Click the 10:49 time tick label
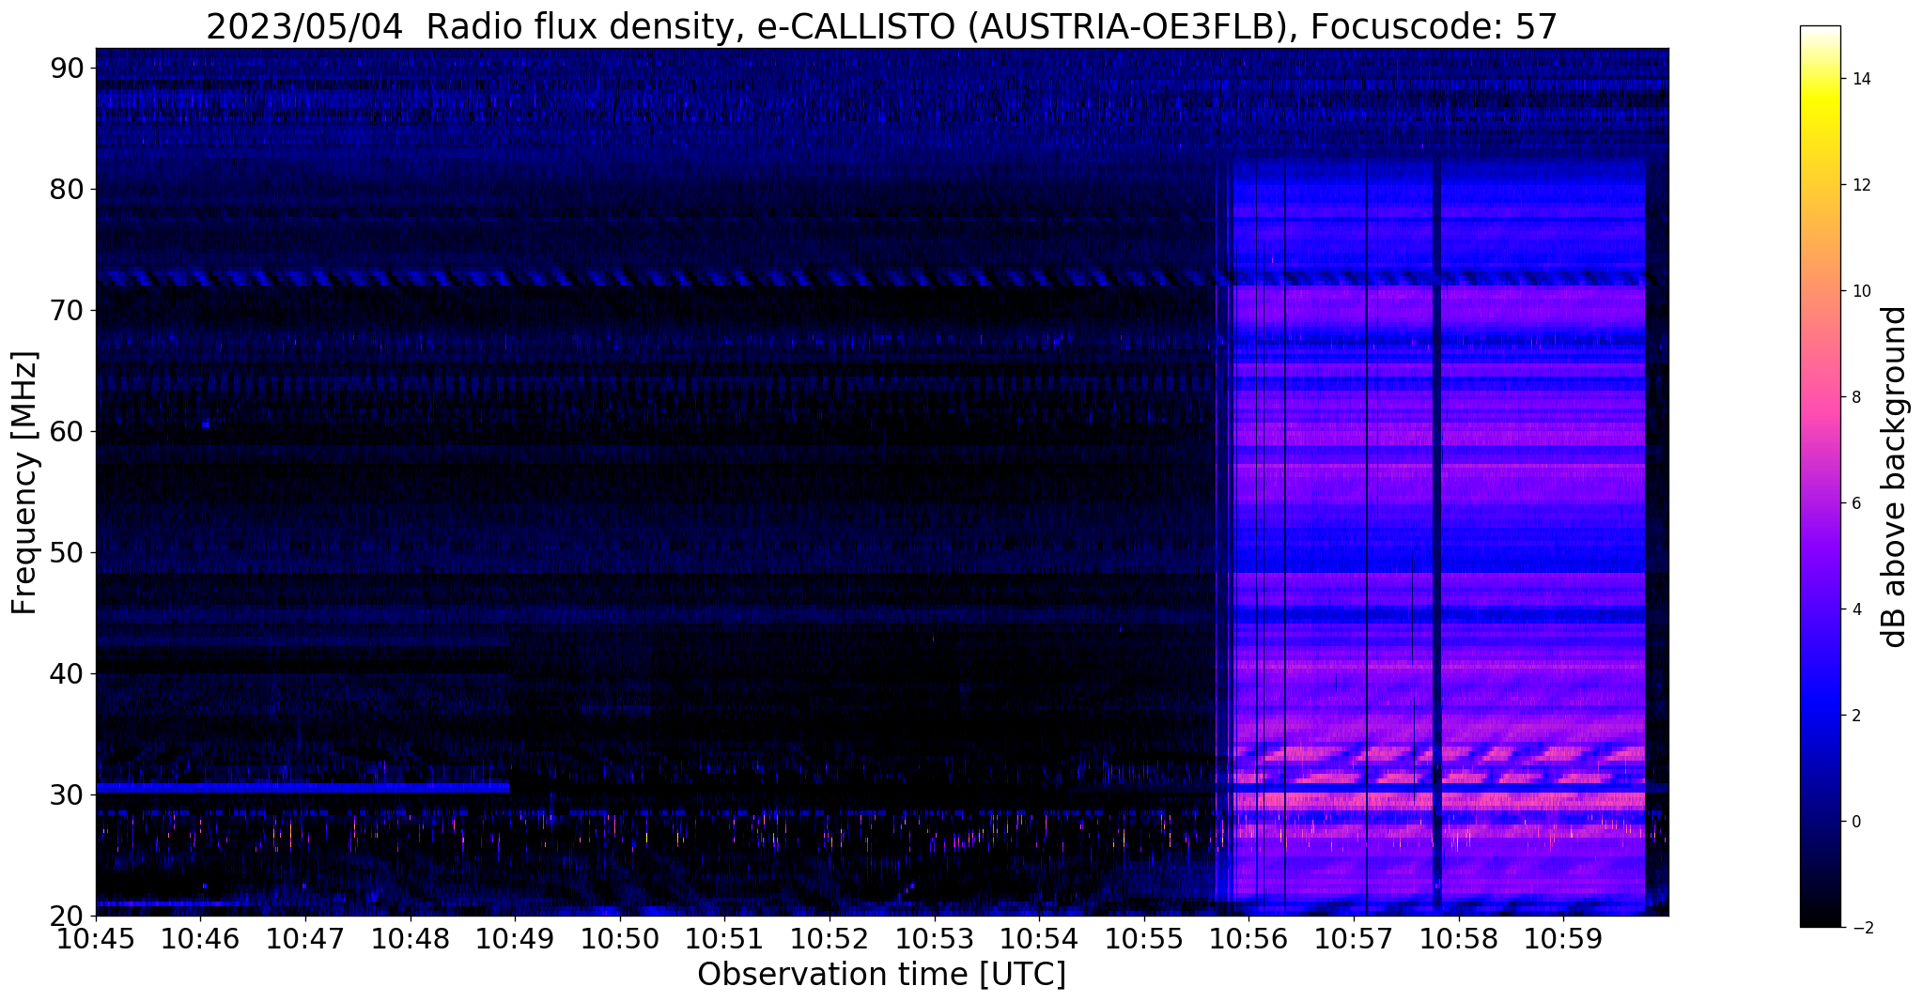Viewport: 1923px width, 1002px height. 515,939
